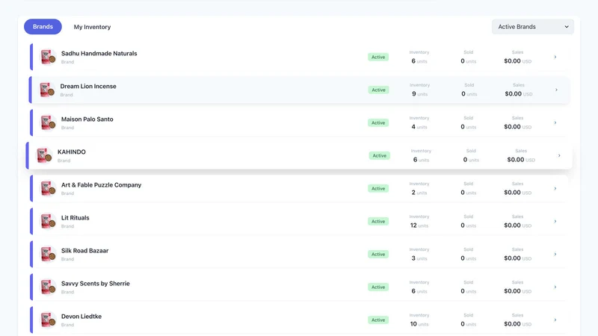Expand Devon Liedtke row chevron

tap(555, 320)
